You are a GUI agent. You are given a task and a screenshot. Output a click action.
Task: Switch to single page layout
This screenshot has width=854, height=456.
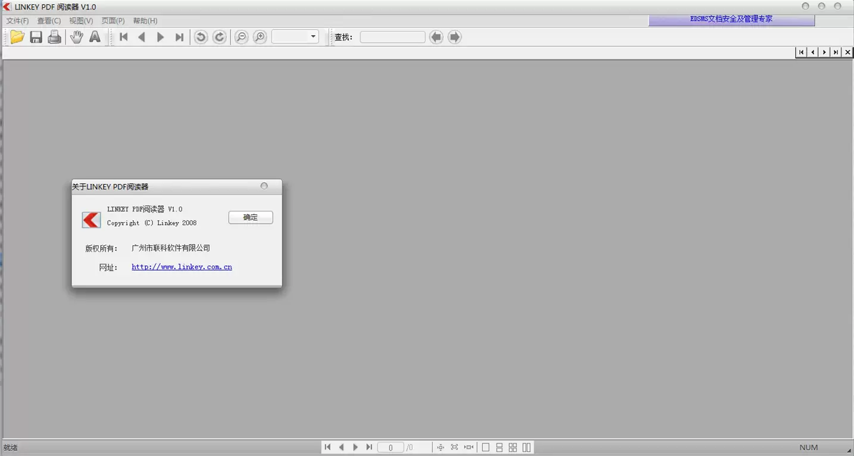[485, 447]
